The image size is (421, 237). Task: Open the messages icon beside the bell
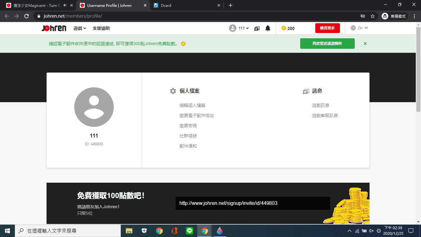257,29
